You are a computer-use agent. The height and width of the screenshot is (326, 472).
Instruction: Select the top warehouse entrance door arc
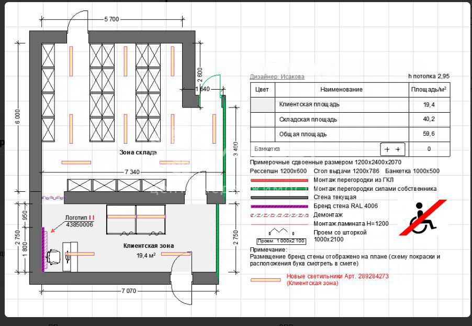pyautogui.click(x=77, y=21)
